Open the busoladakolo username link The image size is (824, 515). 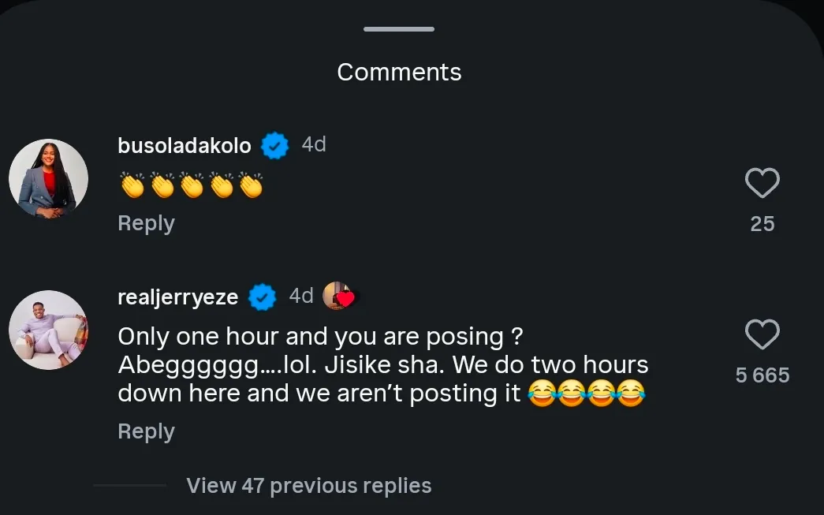(184, 146)
